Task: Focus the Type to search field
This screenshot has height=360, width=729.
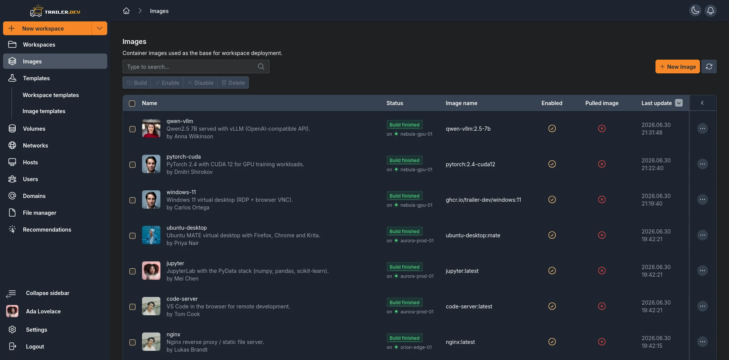Action: click(196, 66)
